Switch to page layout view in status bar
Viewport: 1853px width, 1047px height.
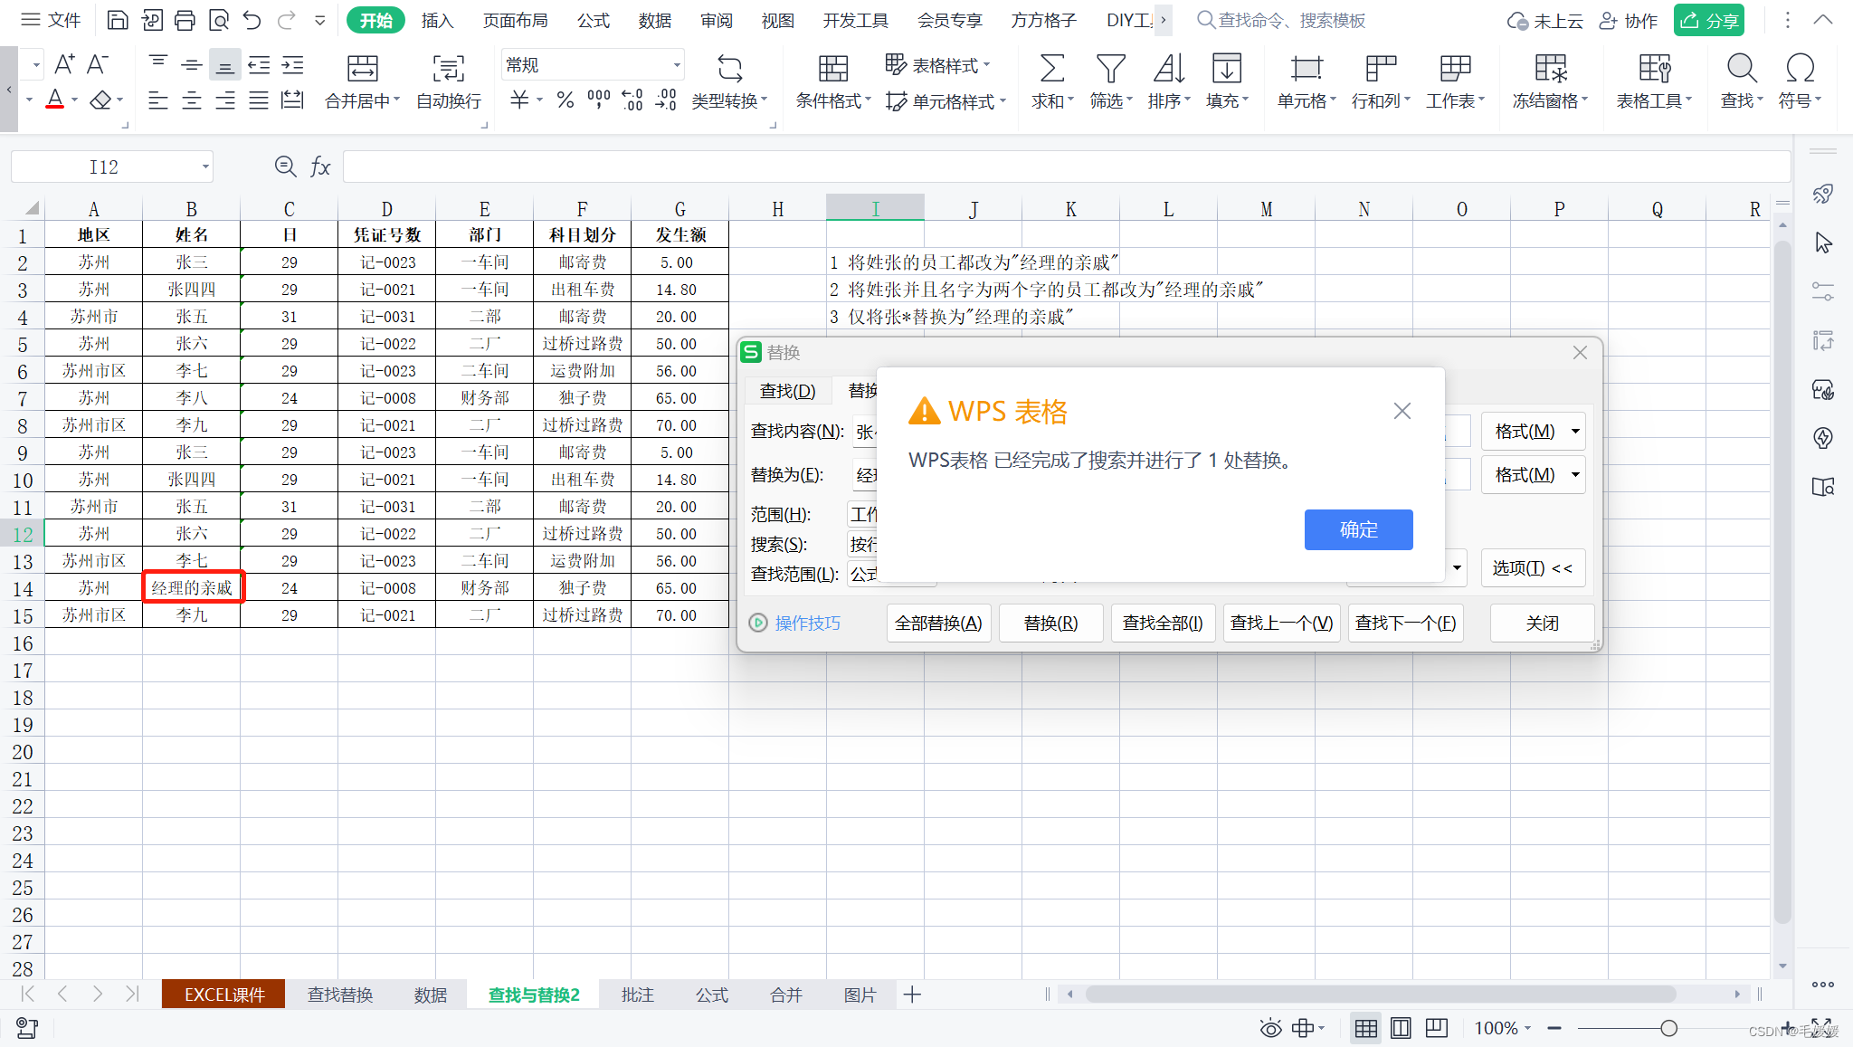(x=1401, y=1028)
